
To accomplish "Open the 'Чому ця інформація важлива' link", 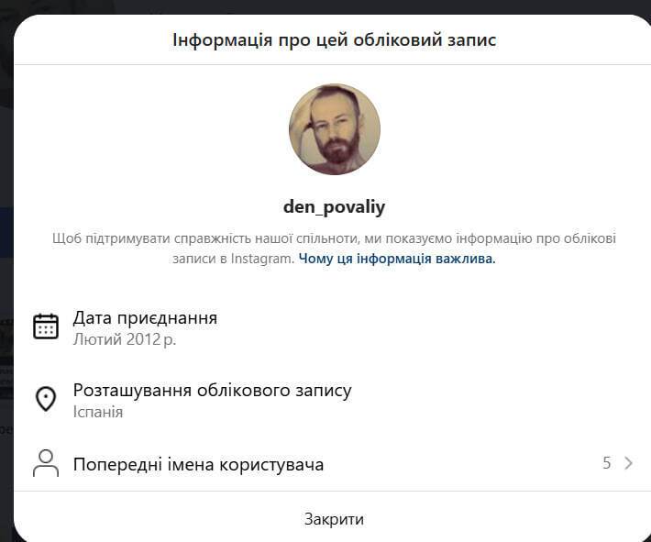I will pyautogui.click(x=397, y=259).
